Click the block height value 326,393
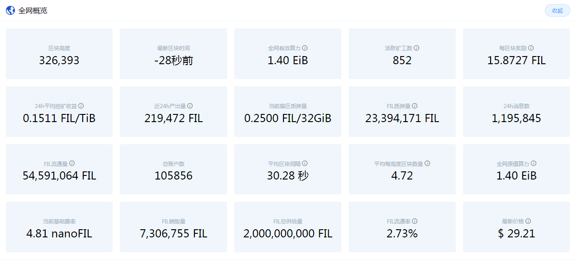 click(59, 60)
